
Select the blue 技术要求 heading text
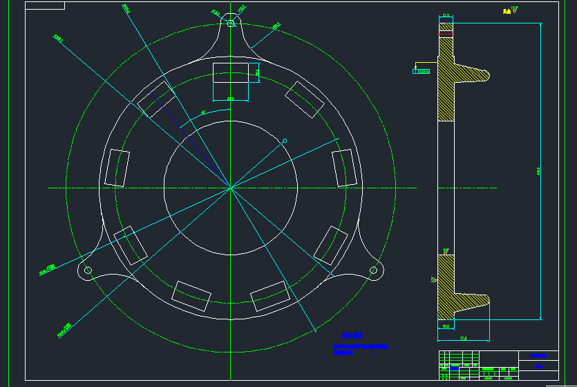click(x=352, y=335)
